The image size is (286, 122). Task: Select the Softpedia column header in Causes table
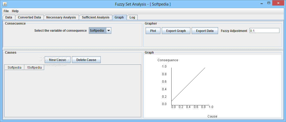point(15,68)
